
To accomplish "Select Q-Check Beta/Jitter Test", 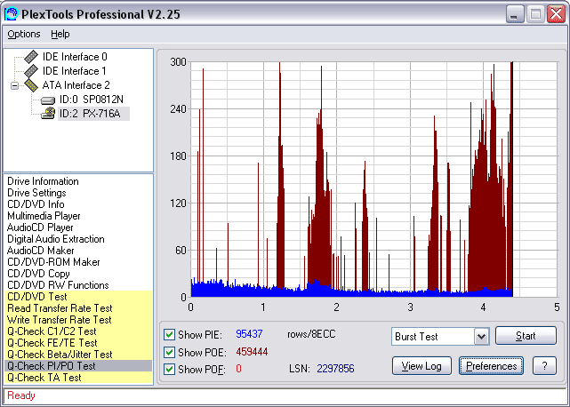I will tap(60, 355).
